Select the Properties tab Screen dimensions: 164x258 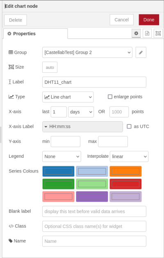pos(35,34)
